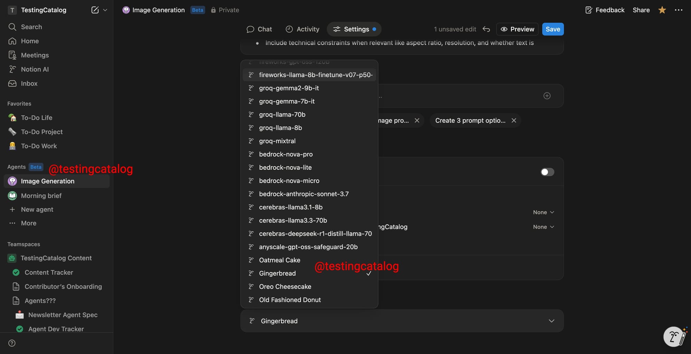Click the new page compose icon
This screenshot has width=691, height=354.
click(x=95, y=10)
